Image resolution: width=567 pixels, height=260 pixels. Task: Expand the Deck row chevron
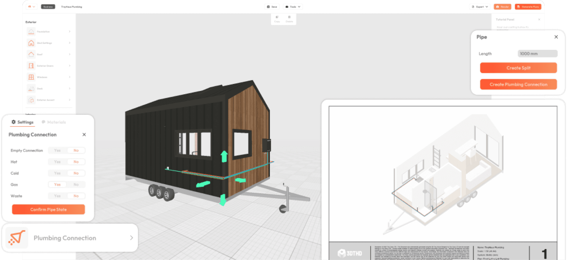click(70, 88)
